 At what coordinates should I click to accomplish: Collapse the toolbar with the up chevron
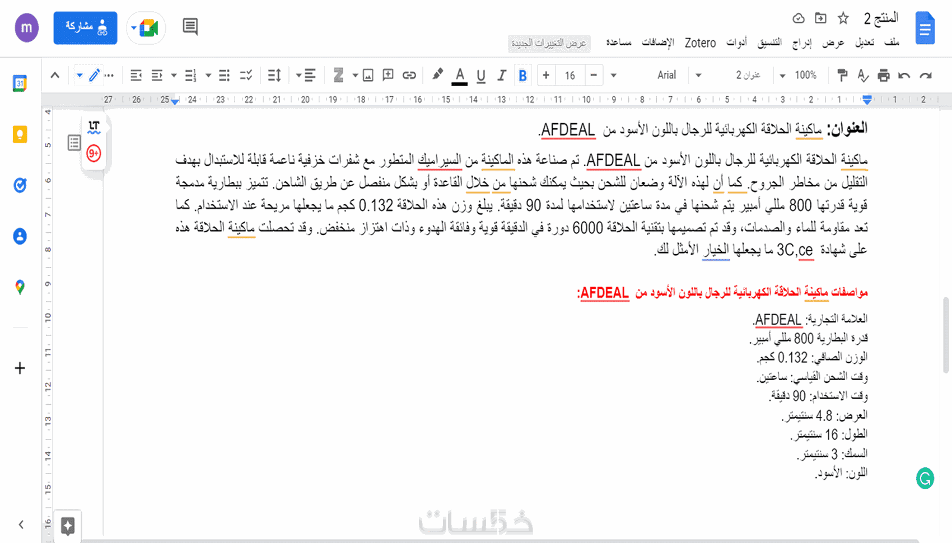[x=55, y=75]
